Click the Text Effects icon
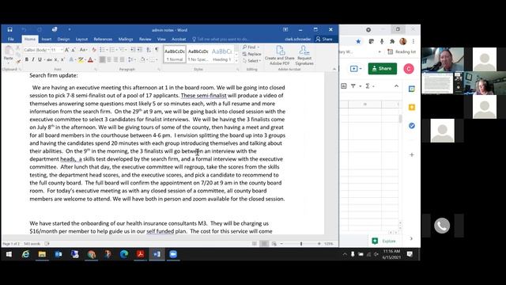This screenshot has width=506, height=285. (x=71, y=59)
